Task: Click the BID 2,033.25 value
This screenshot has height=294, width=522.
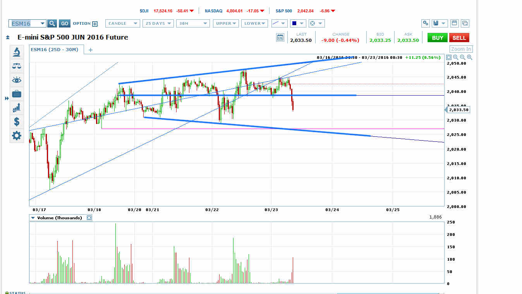Action: click(x=380, y=40)
